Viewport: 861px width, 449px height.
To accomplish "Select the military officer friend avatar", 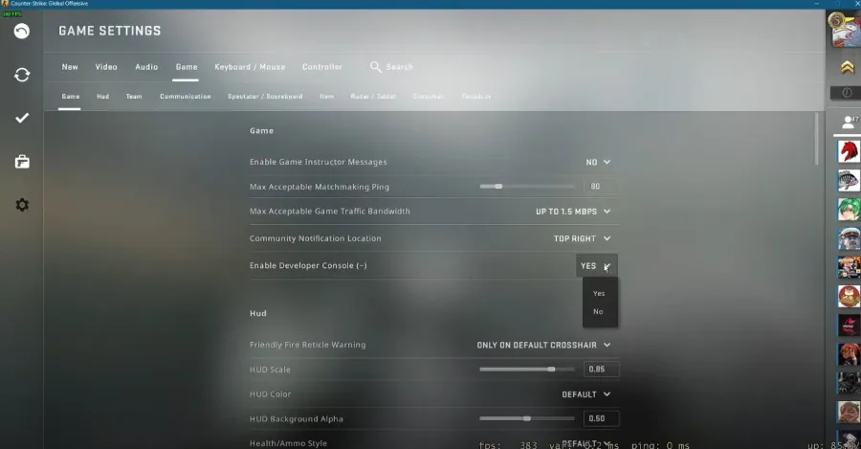I will point(849,238).
